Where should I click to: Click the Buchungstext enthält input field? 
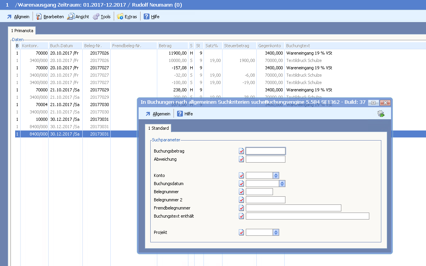point(307,216)
